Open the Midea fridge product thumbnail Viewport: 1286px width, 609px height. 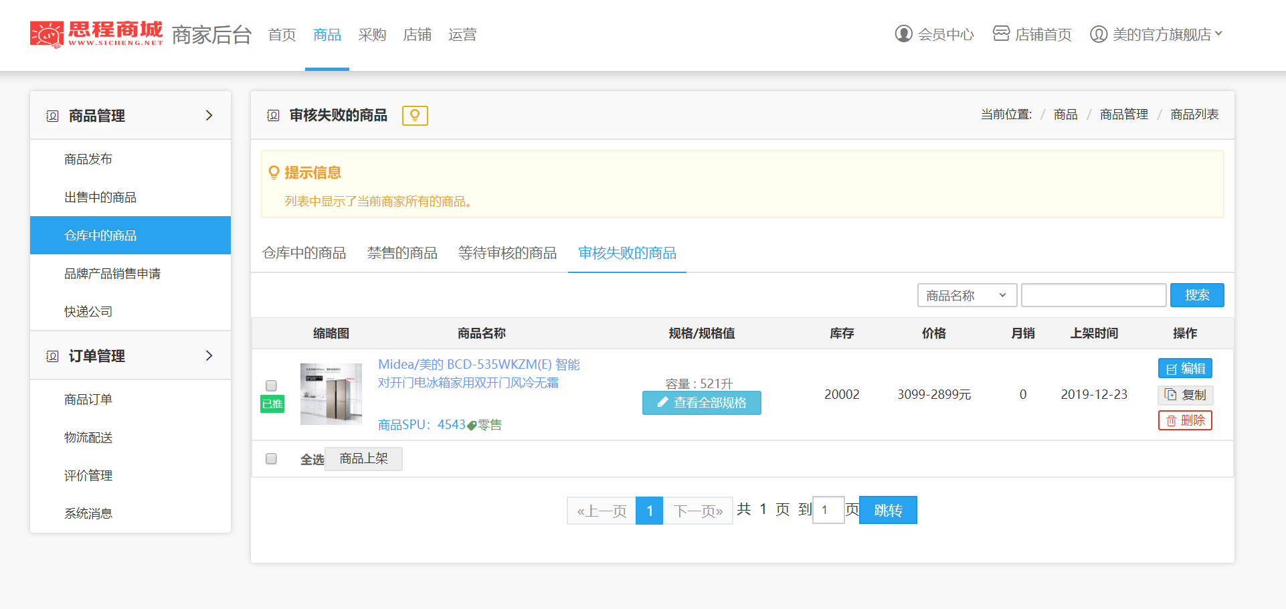(x=331, y=394)
